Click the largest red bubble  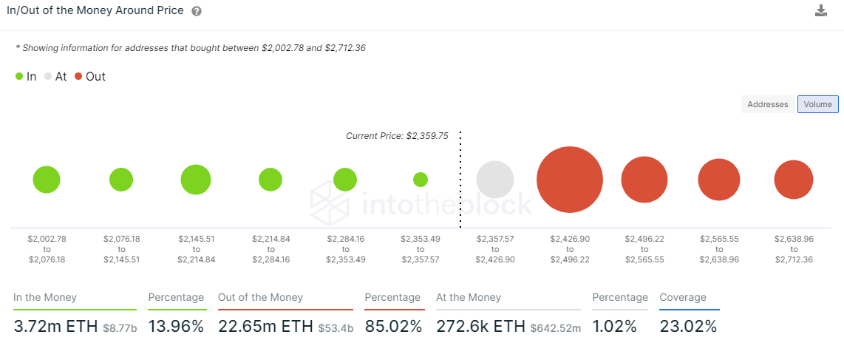[x=570, y=180]
